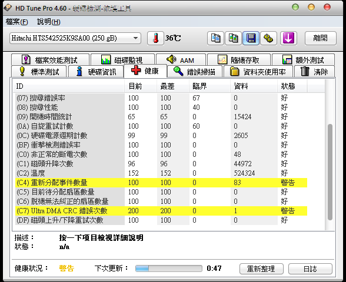Image resolution: width=346 pixels, height=282 pixels.
Task: Switch to the 標準測試 tab
Action: coord(39,72)
